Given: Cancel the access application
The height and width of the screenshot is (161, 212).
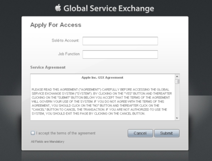Looking at the screenshot, I should pyautogui.click(x=140, y=133).
